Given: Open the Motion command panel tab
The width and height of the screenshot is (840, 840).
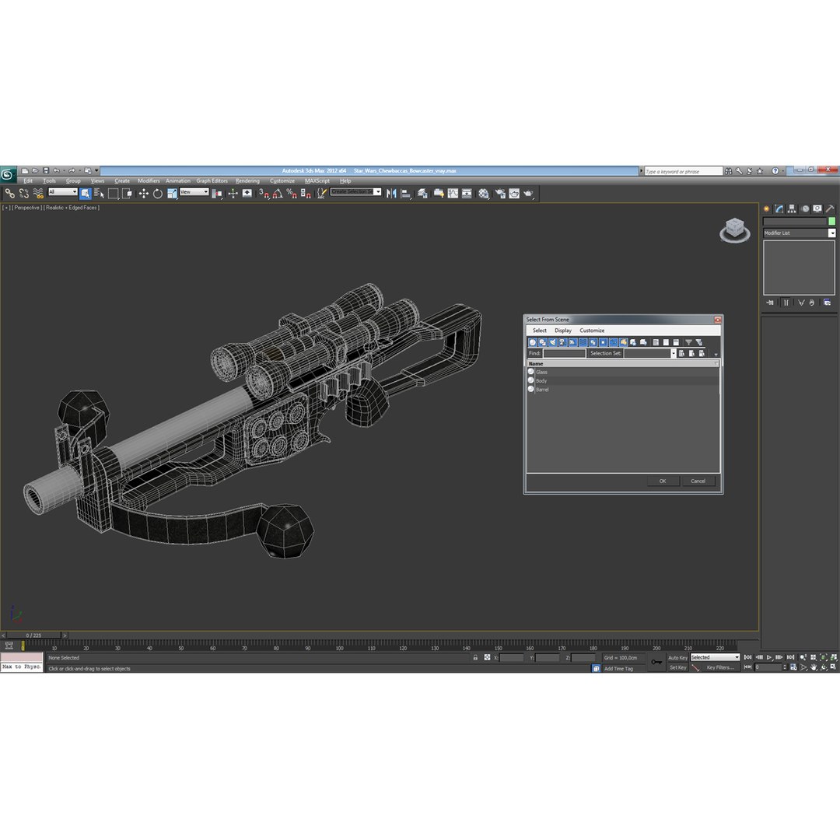Looking at the screenshot, I should click(805, 209).
